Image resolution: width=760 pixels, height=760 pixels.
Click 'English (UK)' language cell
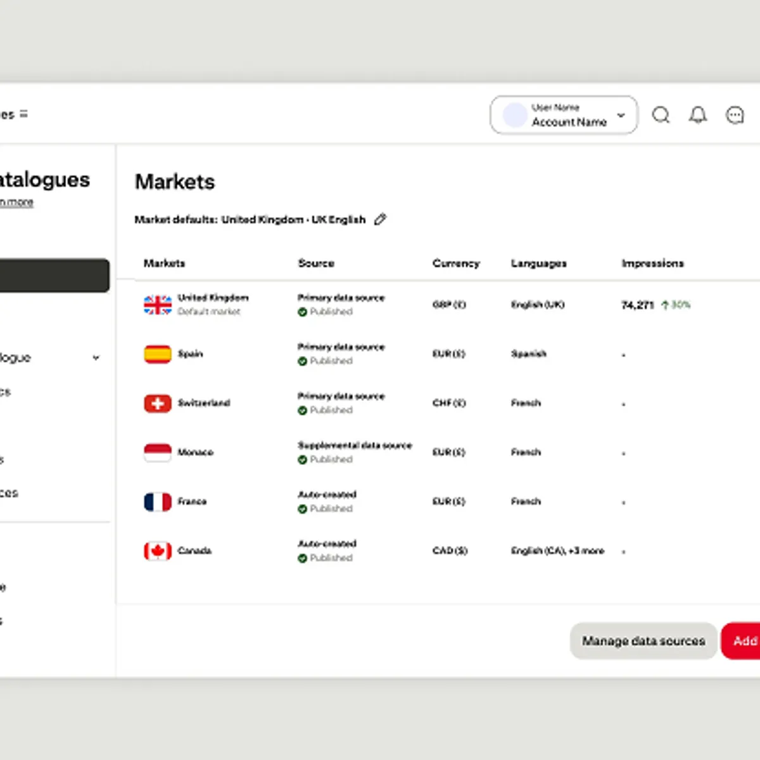pos(538,305)
